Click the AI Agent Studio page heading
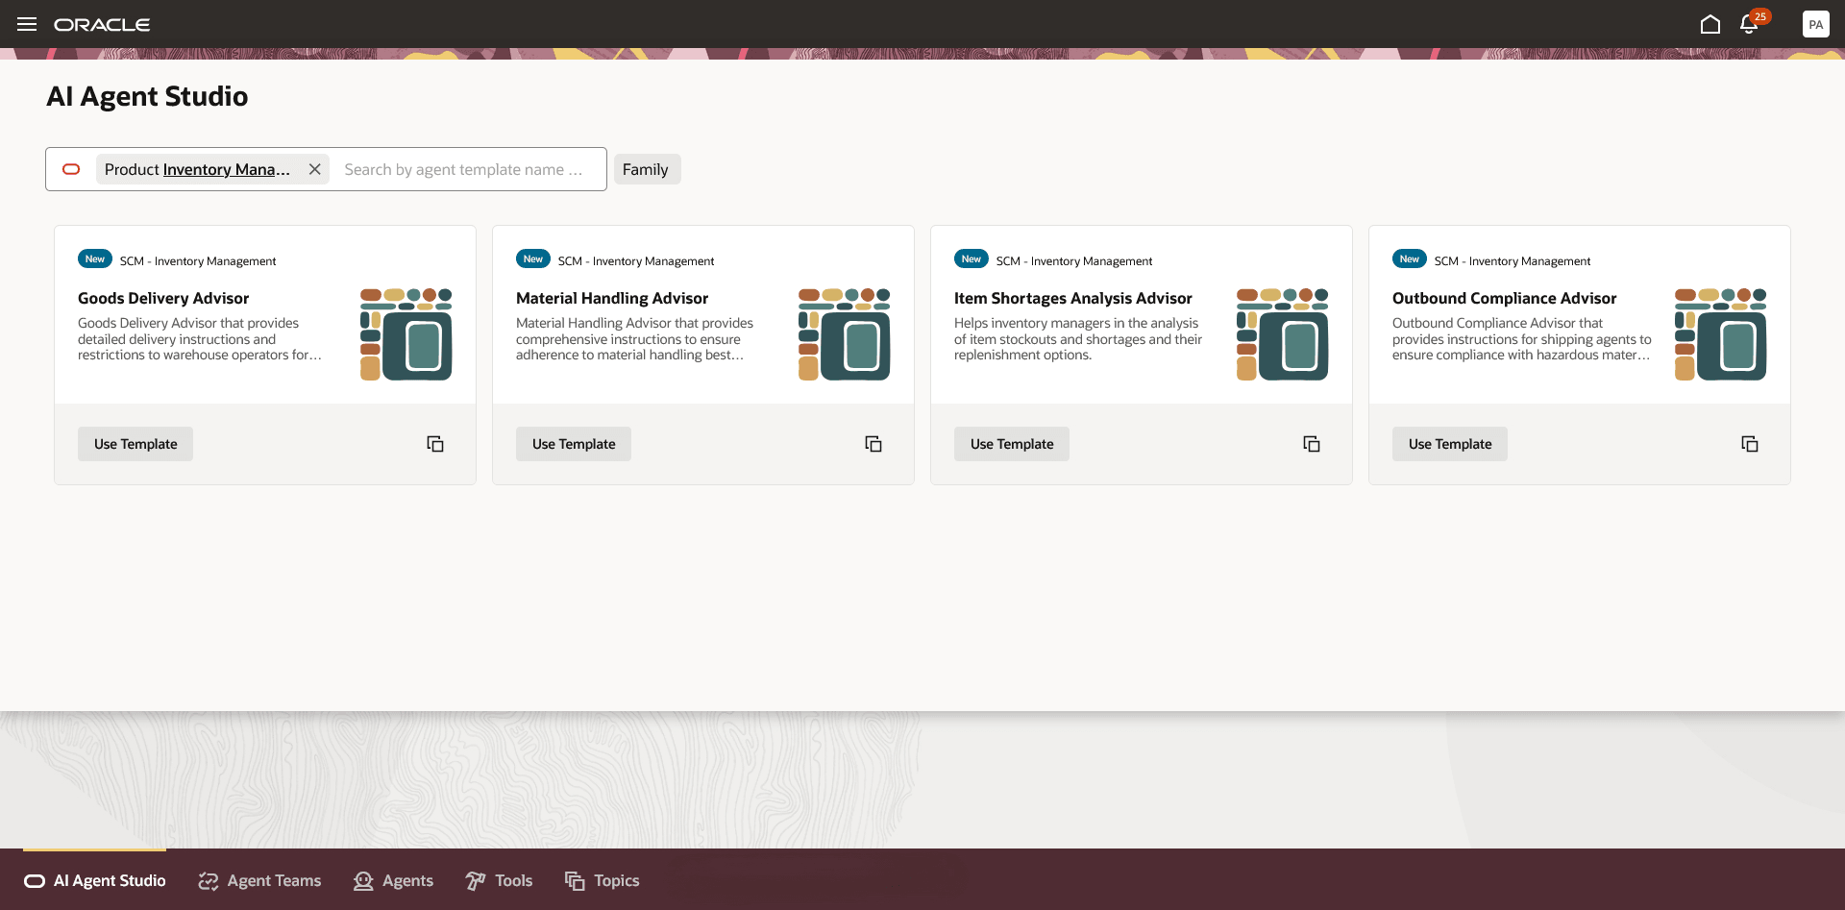This screenshot has width=1845, height=910. point(147,96)
